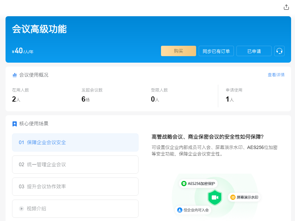Viewport: 295px width, 221px height.
Task: Switch to 02 统一管理企业会议
Action: click(75, 165)
